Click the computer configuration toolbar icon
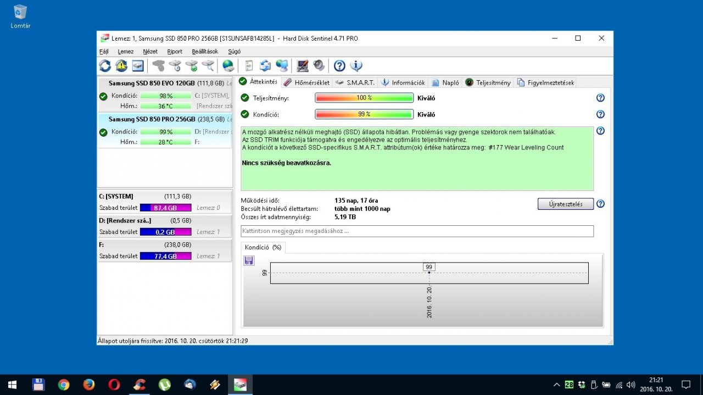703x395 pixels. 303,66
